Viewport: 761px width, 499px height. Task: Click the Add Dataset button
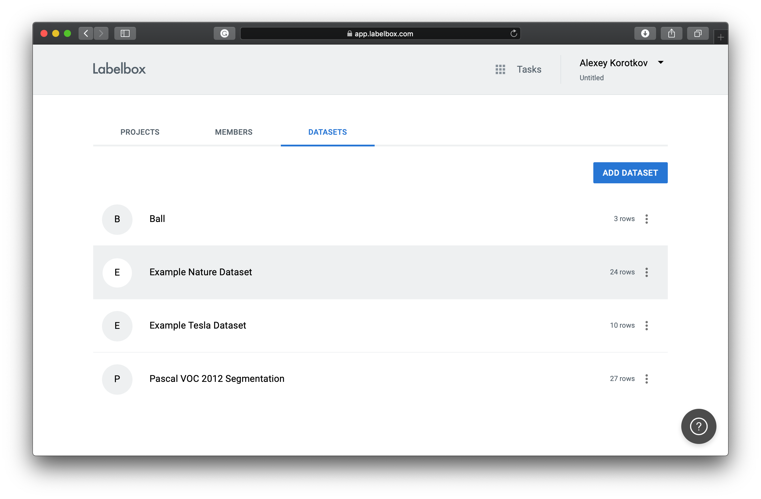click(x=630, y=173)
